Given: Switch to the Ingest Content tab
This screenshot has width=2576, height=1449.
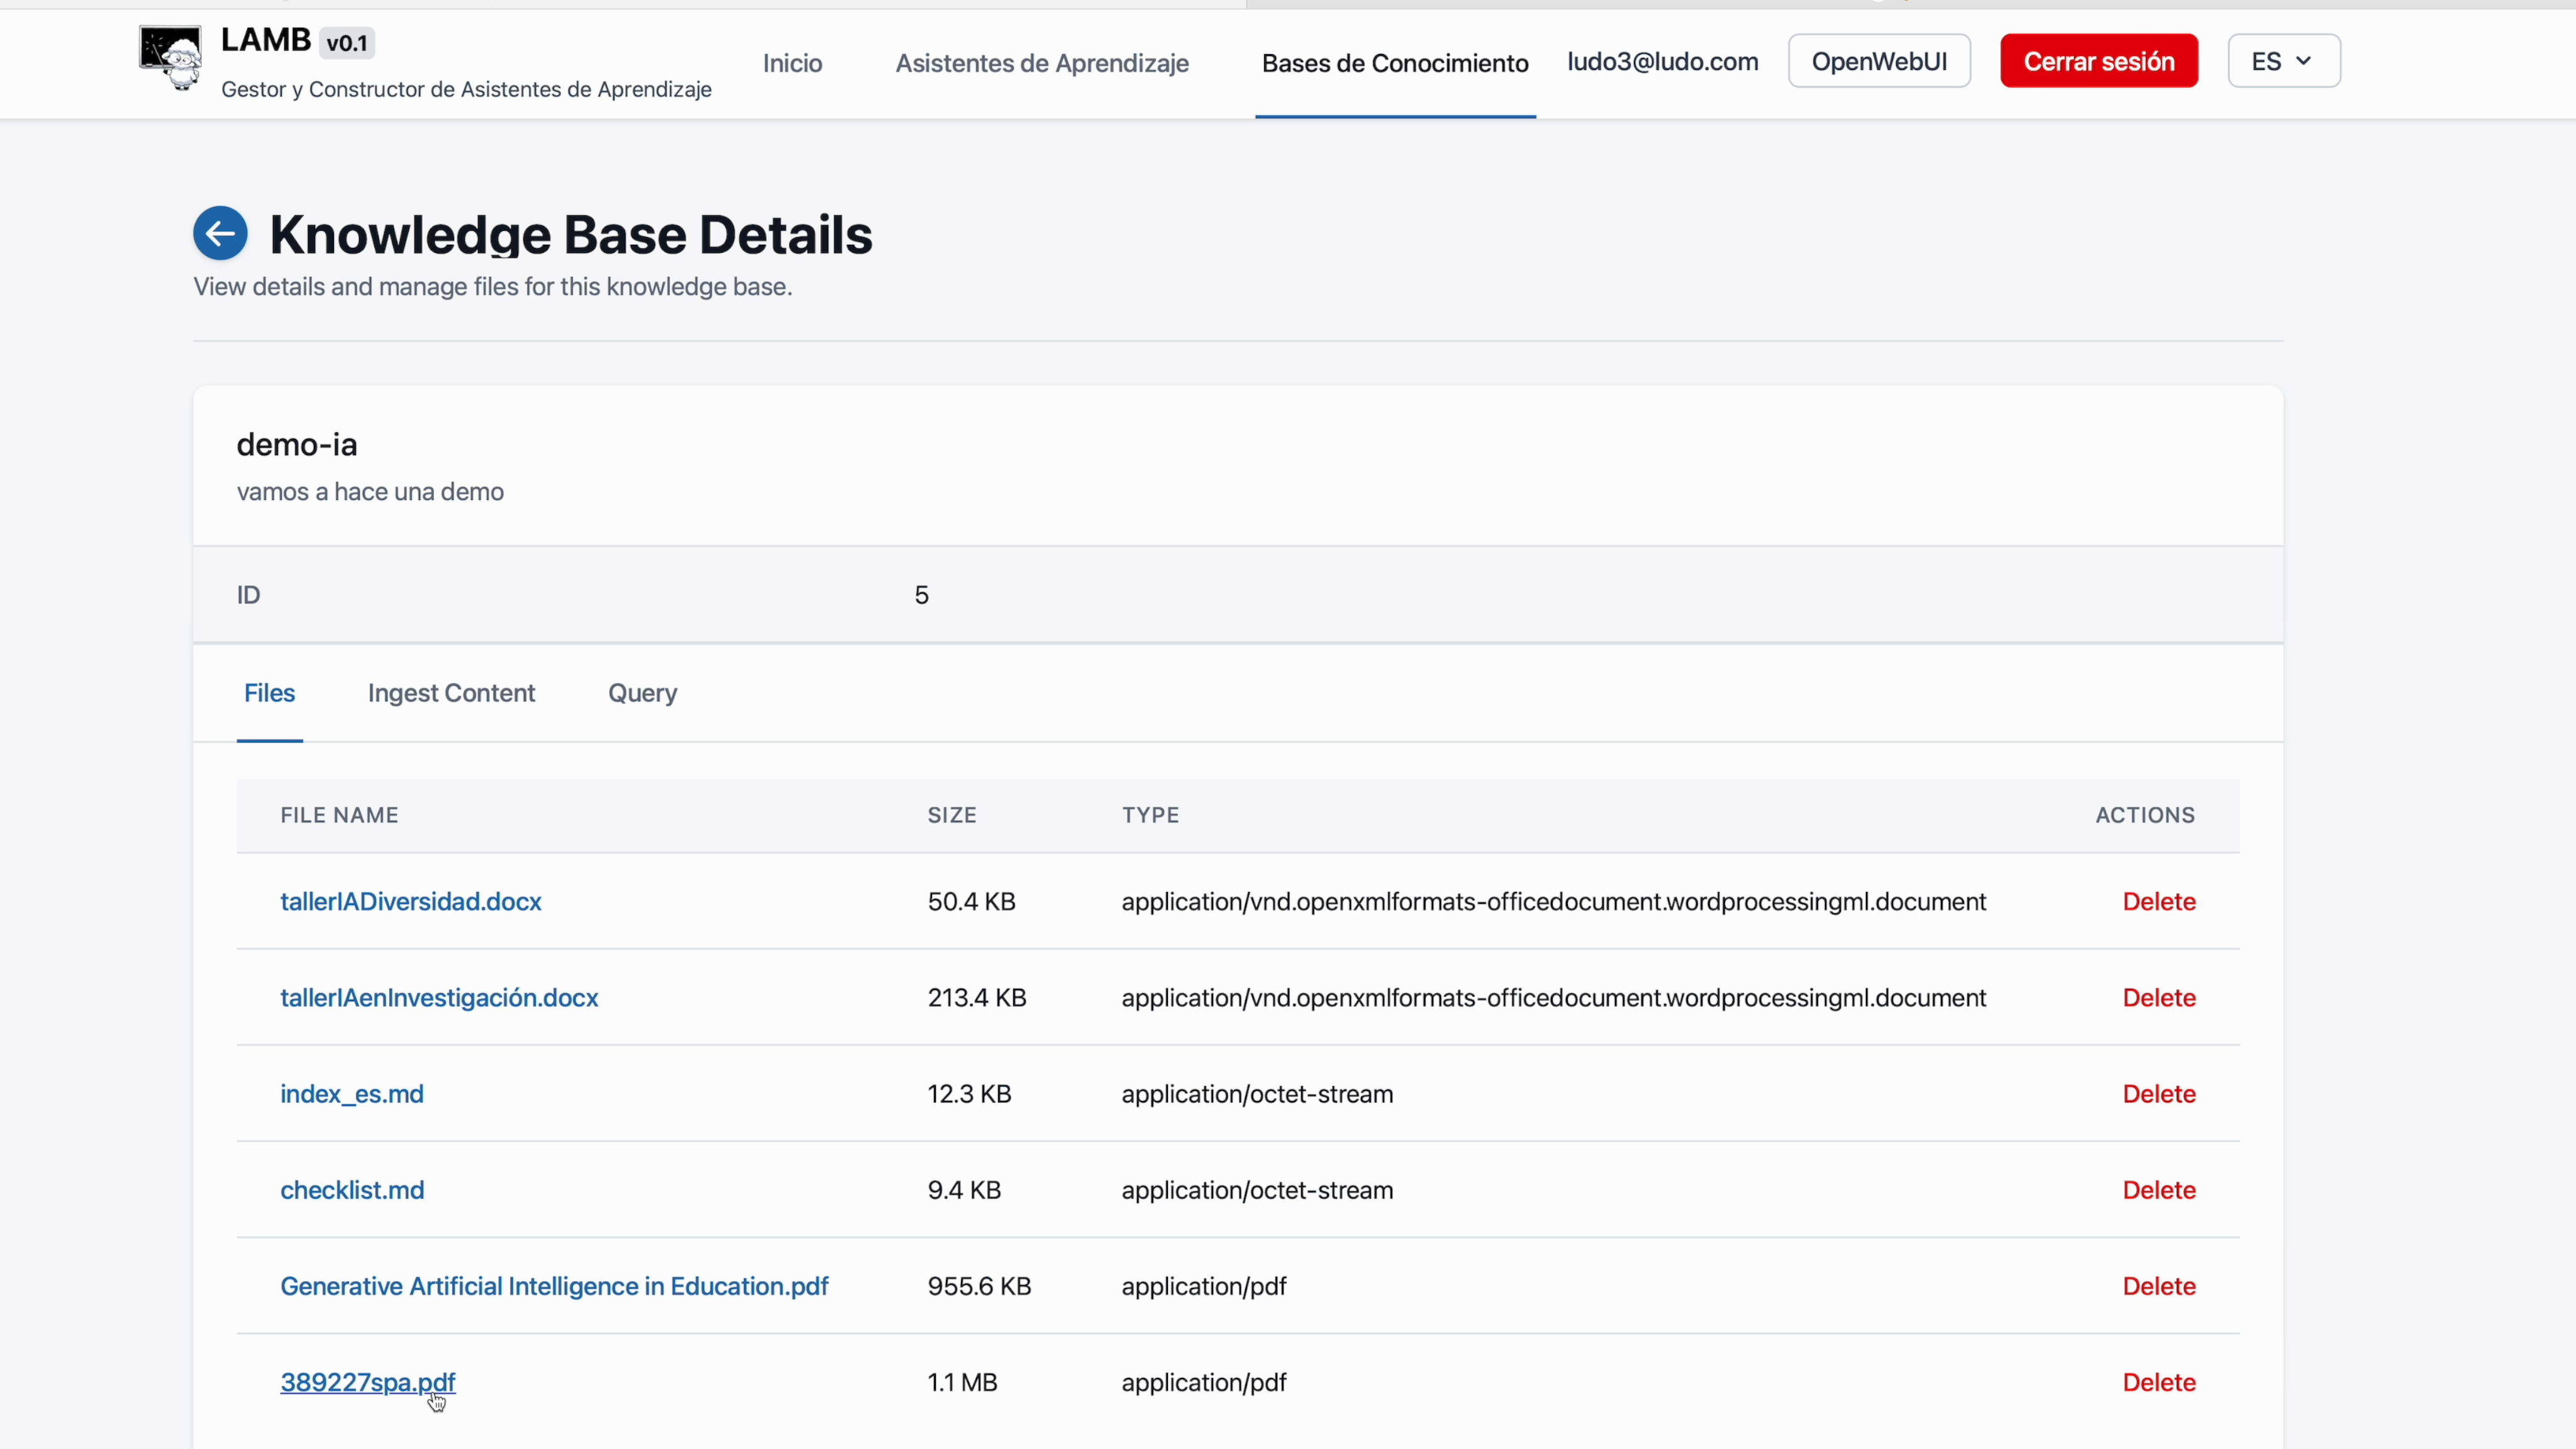Looking at the screenshot, I should 451,693.
